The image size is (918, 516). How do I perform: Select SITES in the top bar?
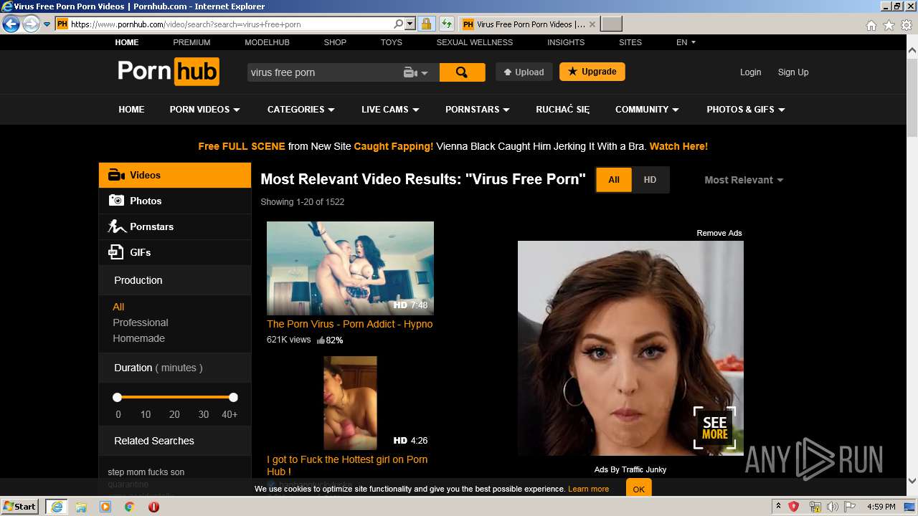coord(630,42)
